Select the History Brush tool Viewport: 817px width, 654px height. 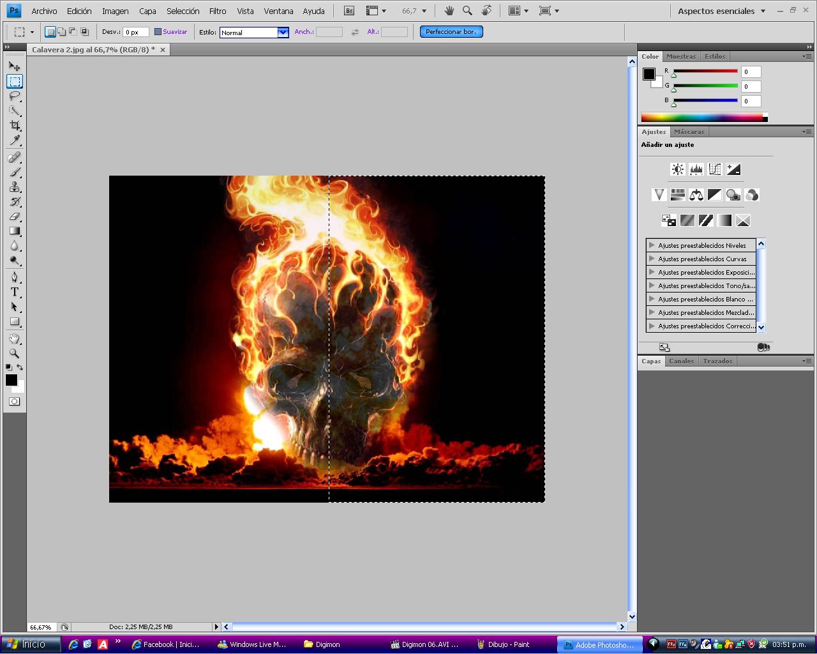pyautogui.click(x=15, y=201)
